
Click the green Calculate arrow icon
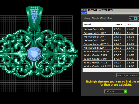point(125,91)
